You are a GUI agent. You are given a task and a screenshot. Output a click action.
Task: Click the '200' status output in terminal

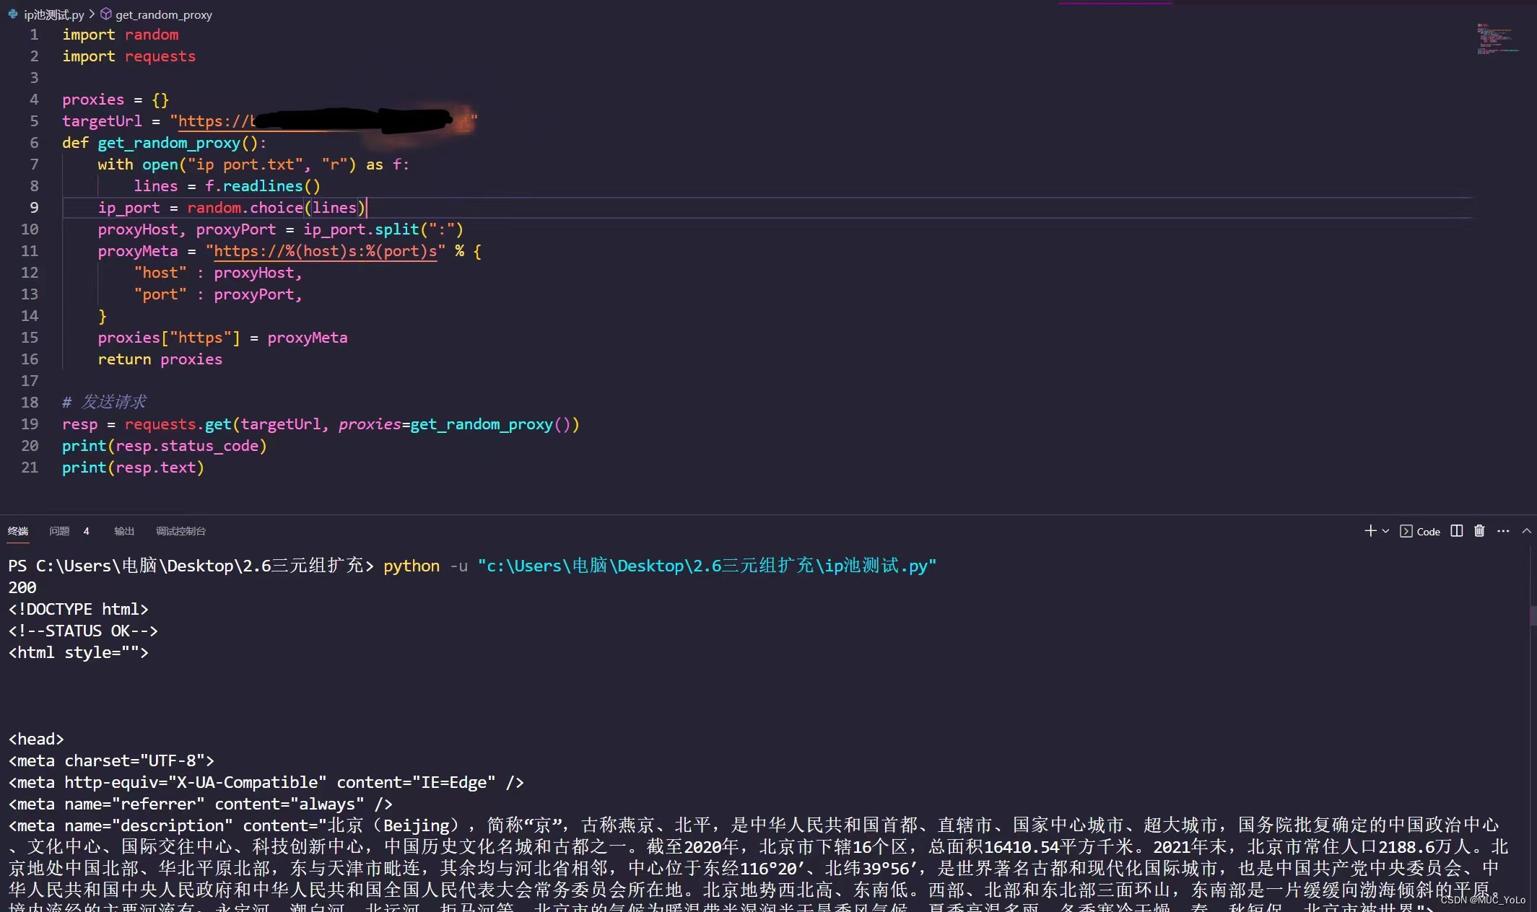tap(22, 587)
